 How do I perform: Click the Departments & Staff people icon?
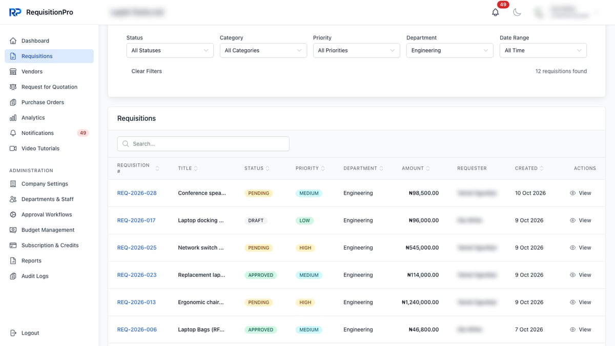[13, 199]
